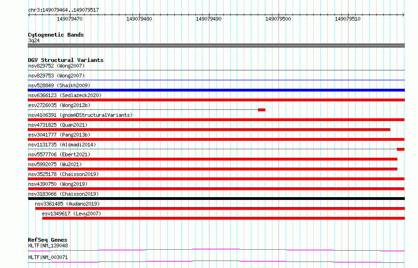The height and width of the screenshot is (268, 418).
Task: Click the red esv1349617 variant bar
Action: tap(224, 218)
